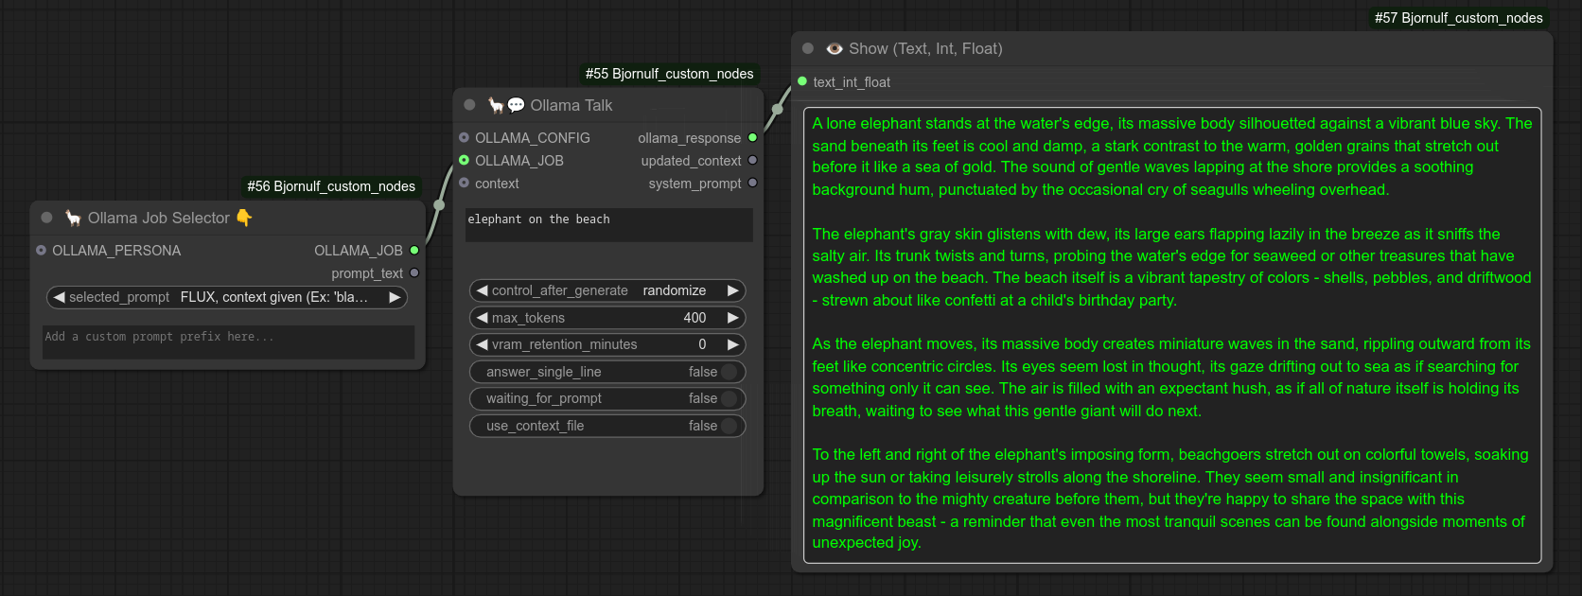
Task: Click the ollama_response output port
Action: click(752, 138)
